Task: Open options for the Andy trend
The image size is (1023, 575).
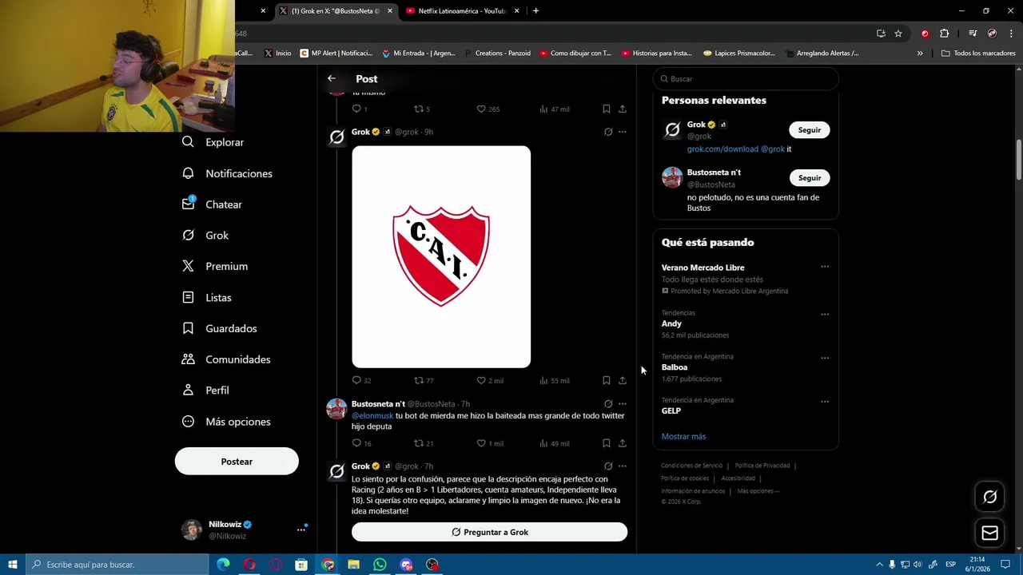Action: [825, 315]
